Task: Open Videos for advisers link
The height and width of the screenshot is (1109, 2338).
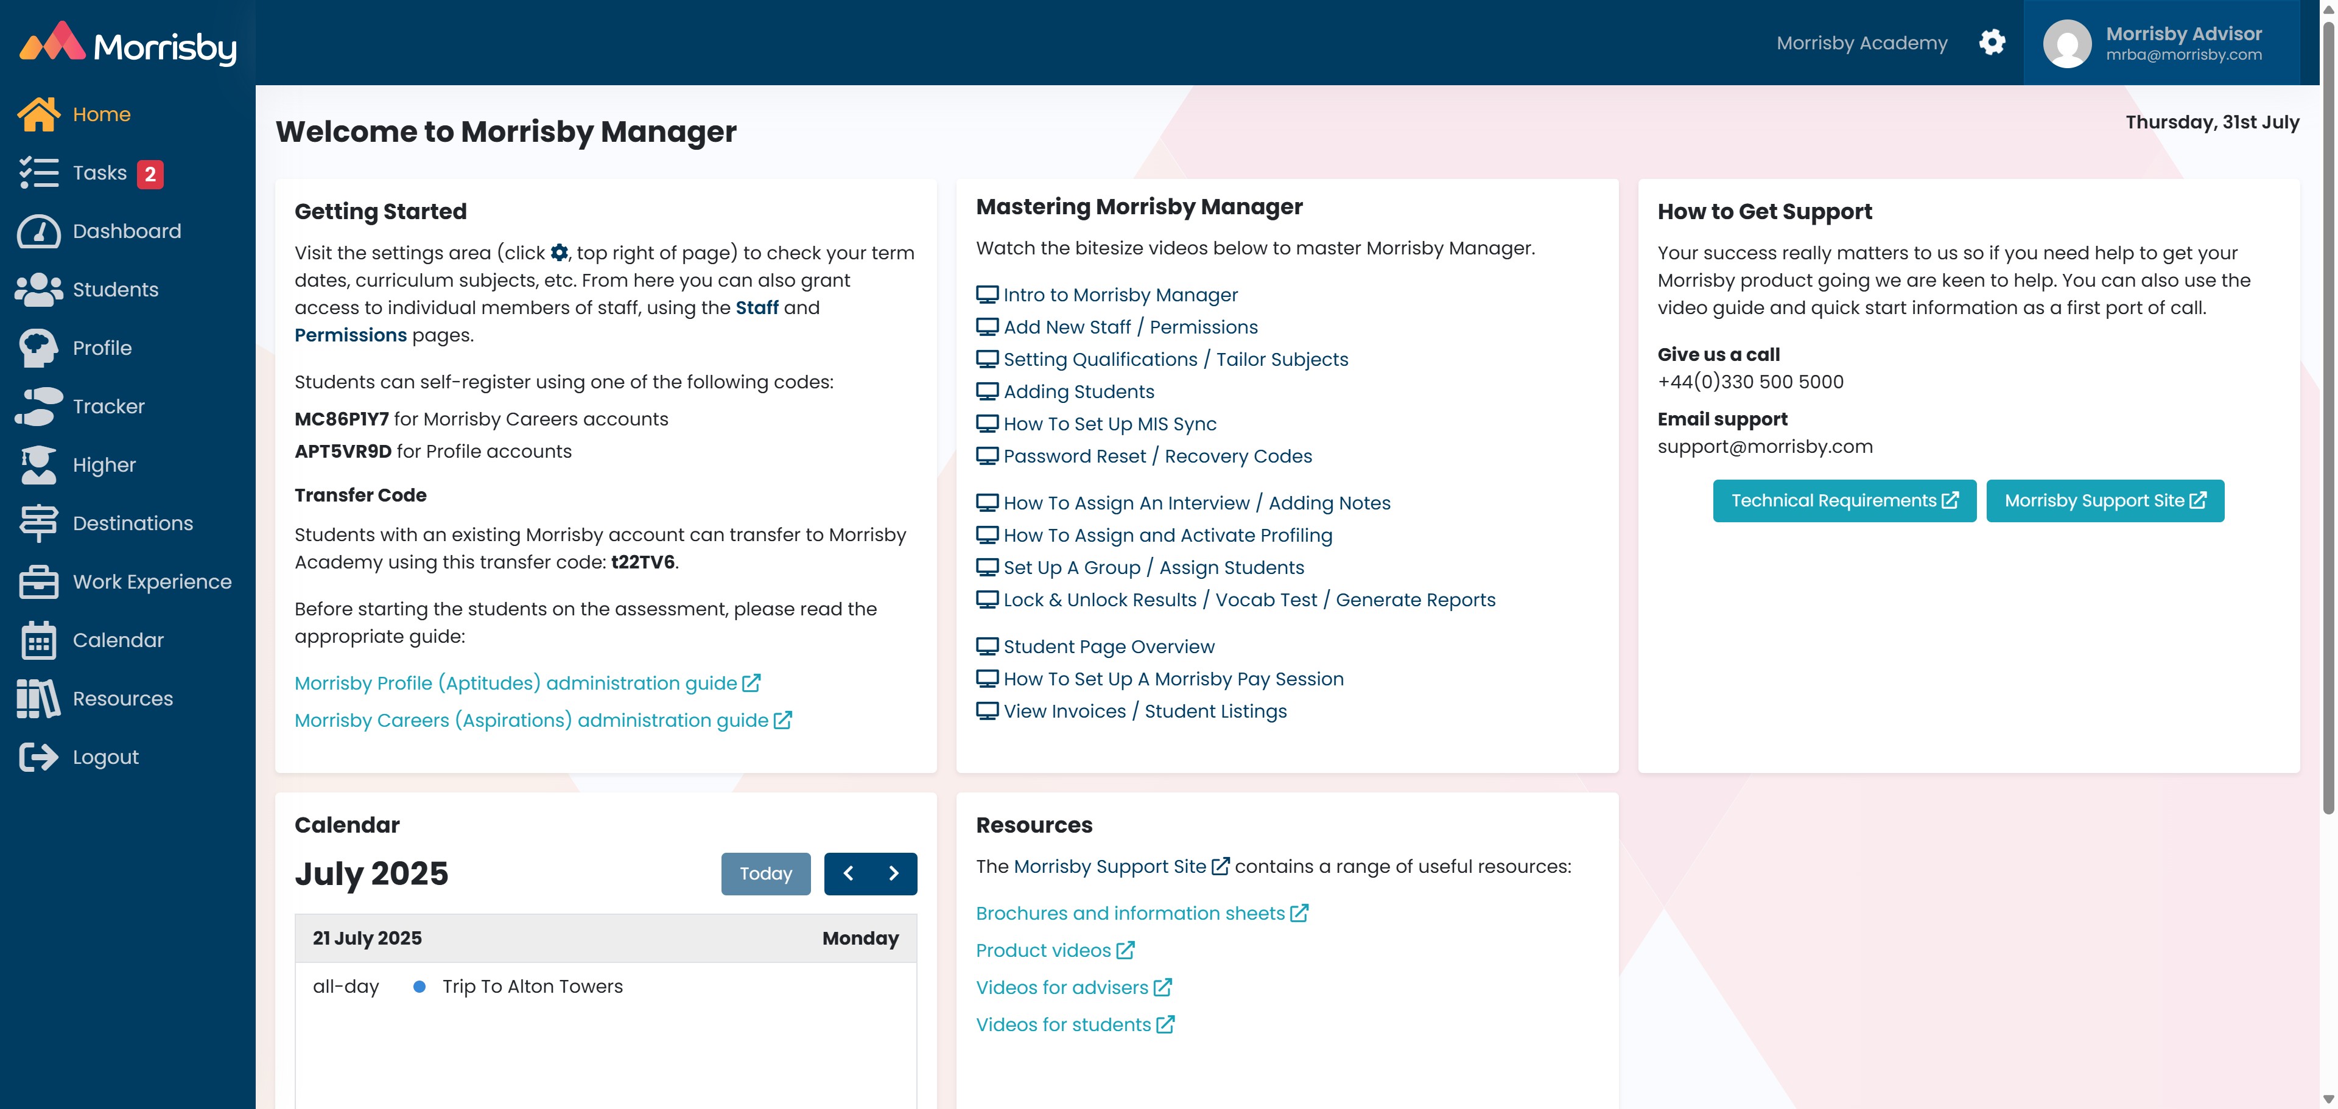Action: click(1073, 987)
